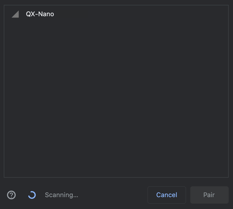The image size is (233, 209).
Task: Cancel the Bluetooth pairing dialog
Action: pos(167,195)
